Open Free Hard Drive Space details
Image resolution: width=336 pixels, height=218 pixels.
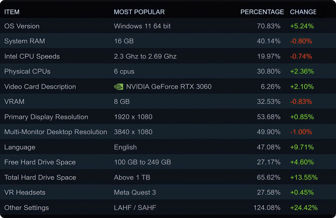click(40, 162)
